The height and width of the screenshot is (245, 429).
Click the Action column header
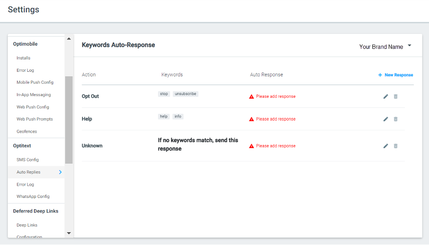pos(88,75)
